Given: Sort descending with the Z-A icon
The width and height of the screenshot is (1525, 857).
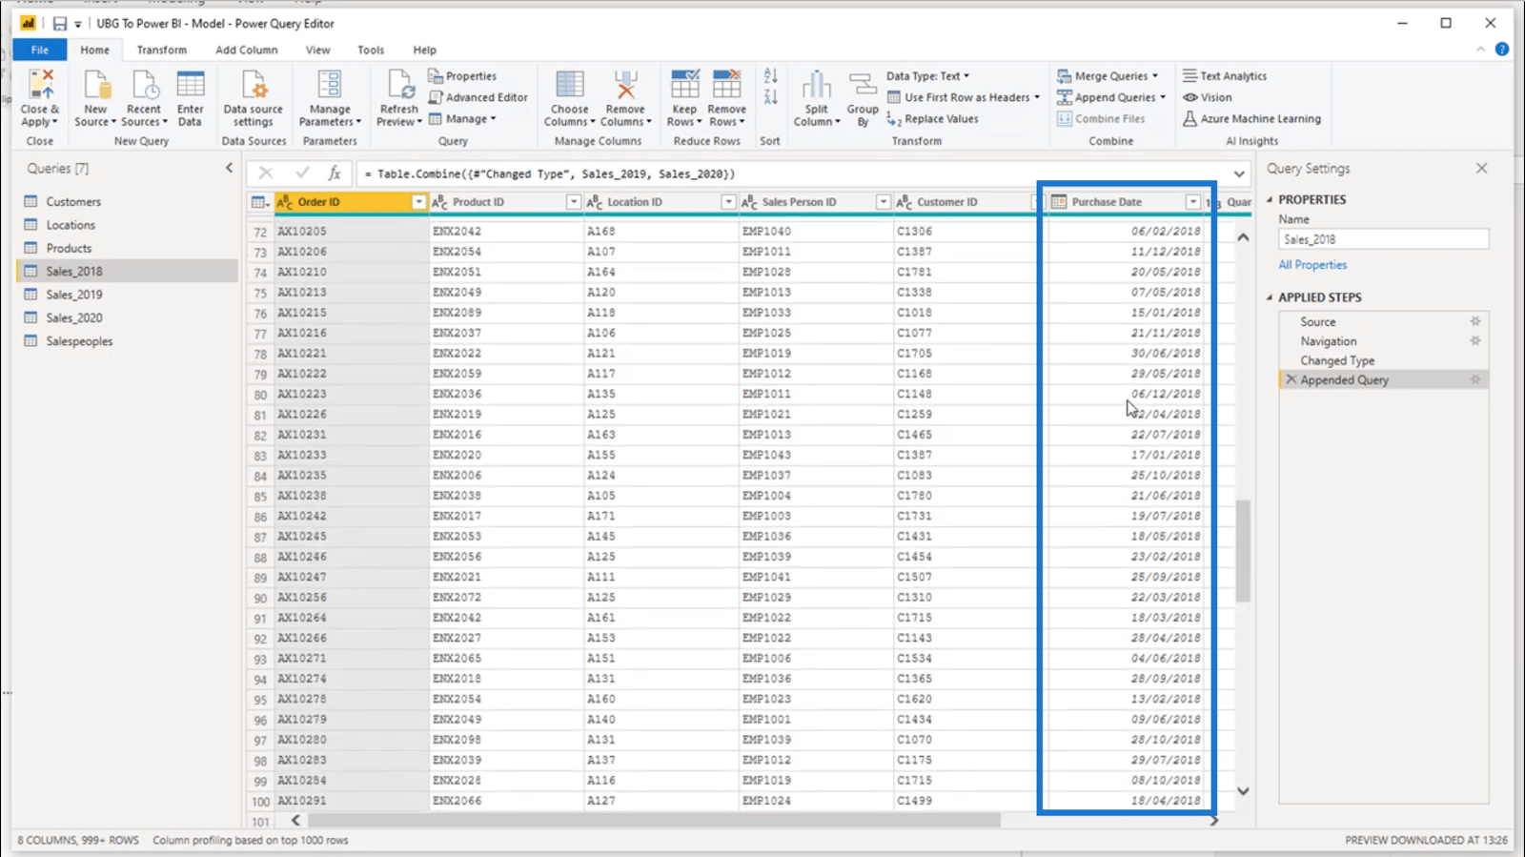Looking at the screenshot, I should [770, 96].
